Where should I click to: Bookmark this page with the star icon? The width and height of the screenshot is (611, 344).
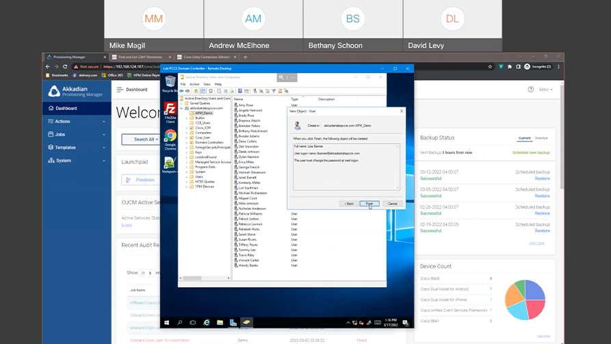click(x=490, y=66)
